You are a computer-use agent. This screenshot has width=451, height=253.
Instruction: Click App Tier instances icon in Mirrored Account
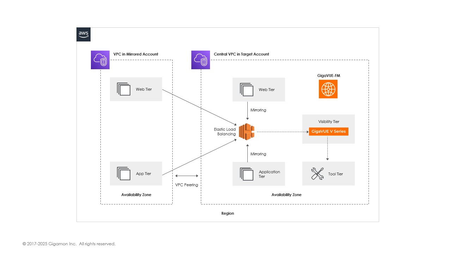click(x=124, y=174)
